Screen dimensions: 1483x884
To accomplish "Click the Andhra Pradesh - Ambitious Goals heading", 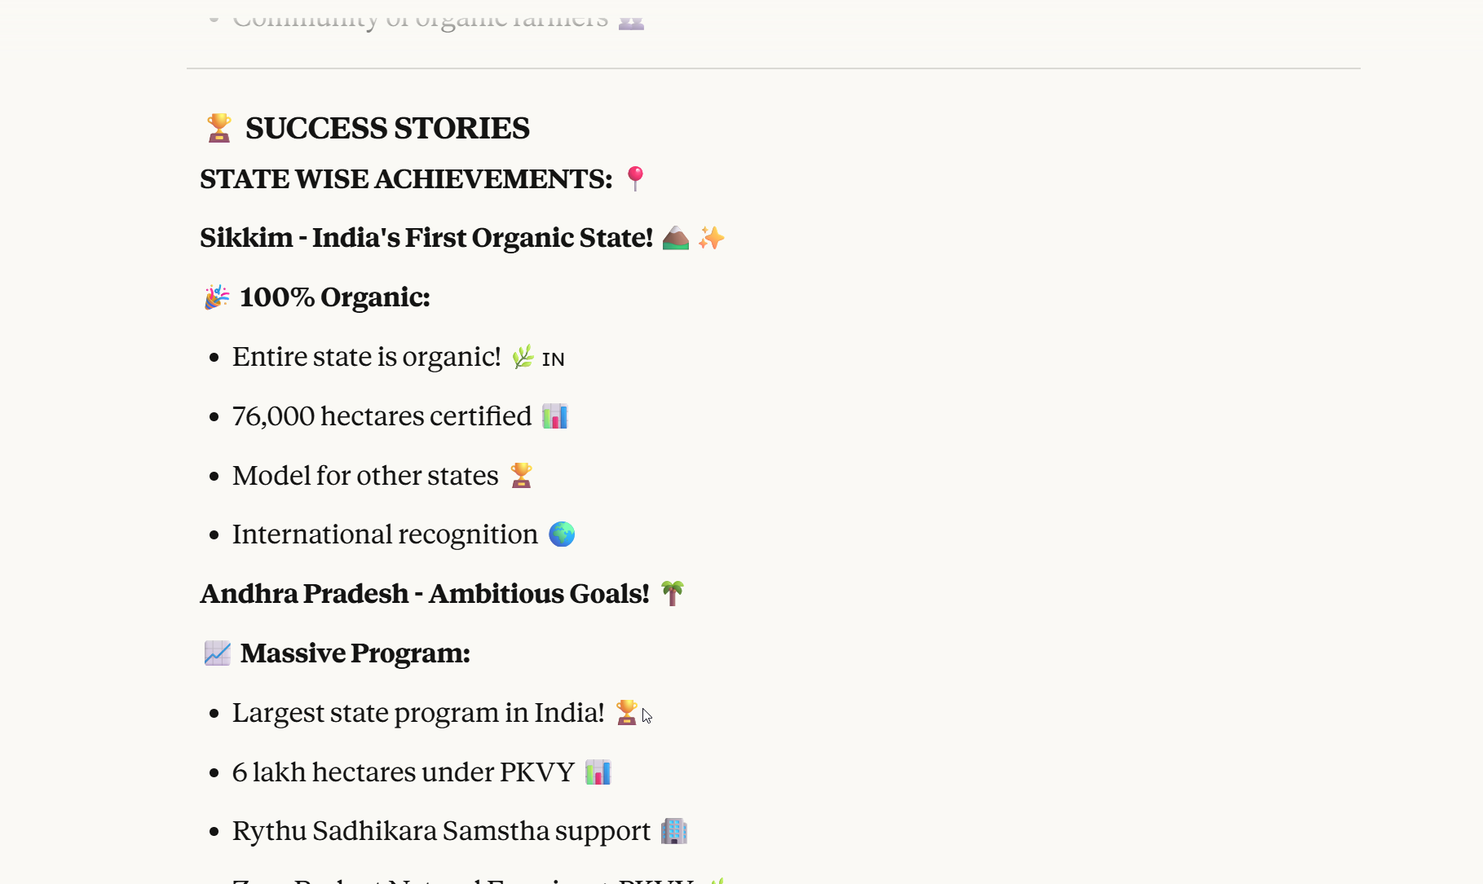I will point(425,594).
